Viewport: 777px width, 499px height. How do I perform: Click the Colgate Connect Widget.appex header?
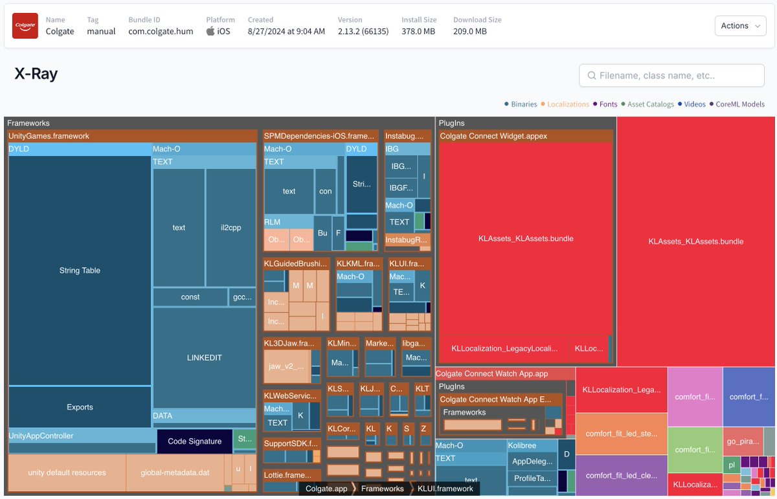(x=526, y=136)
